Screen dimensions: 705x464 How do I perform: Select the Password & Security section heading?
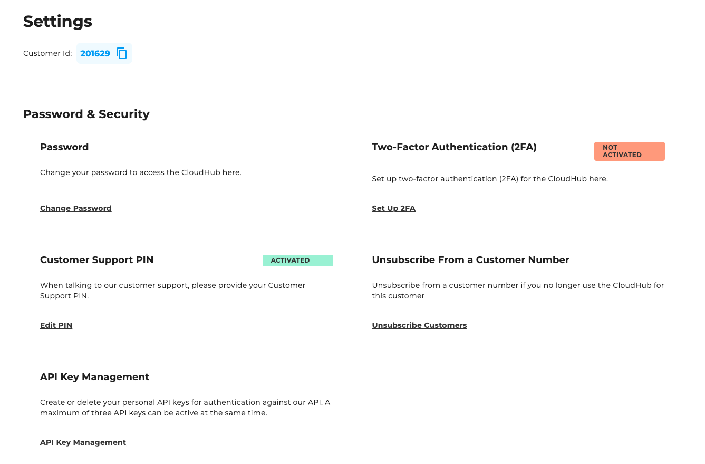[x=86, y=114]
